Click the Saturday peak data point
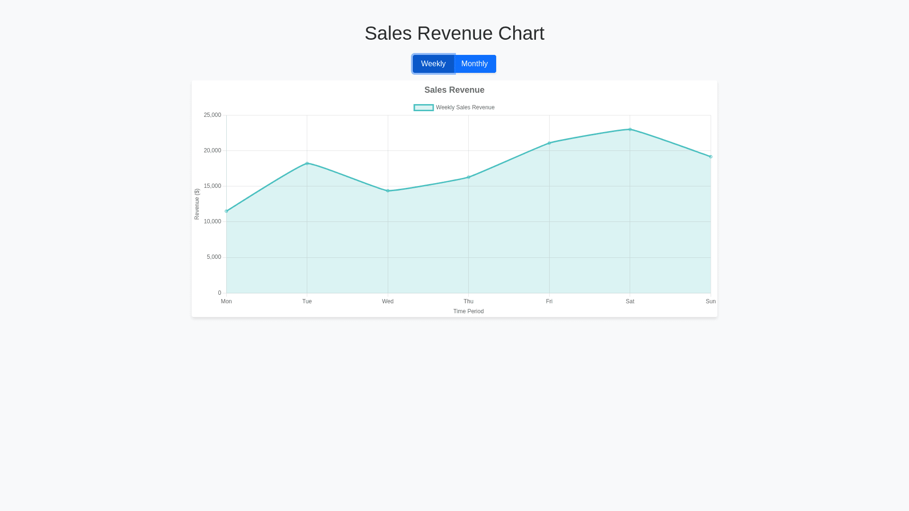This screenshot has height=511, width=909. pyautogui.click(x=630, y=129)
